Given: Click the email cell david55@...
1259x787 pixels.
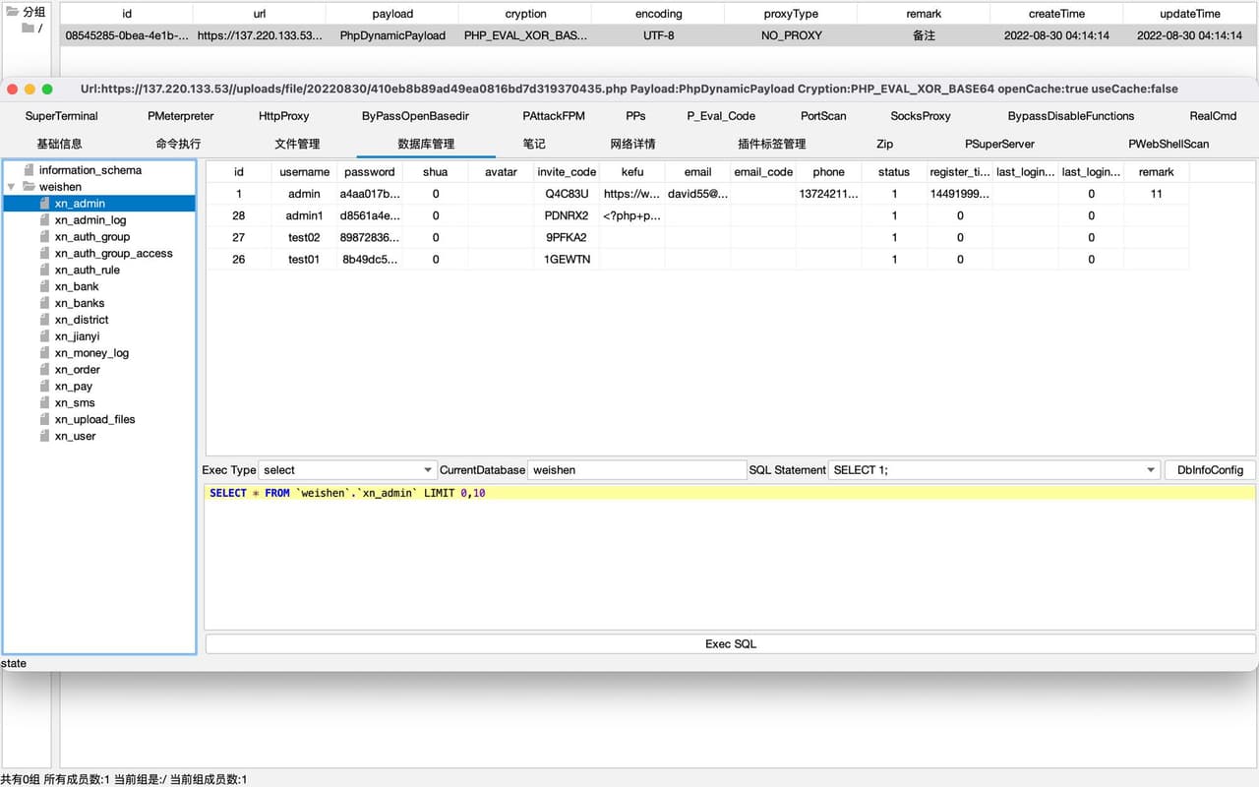Looking at the screenshot, I should pos(698,194).
